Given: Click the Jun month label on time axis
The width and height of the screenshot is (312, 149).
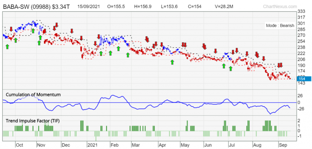Looking at the screenshot, I should coord(208,145).
